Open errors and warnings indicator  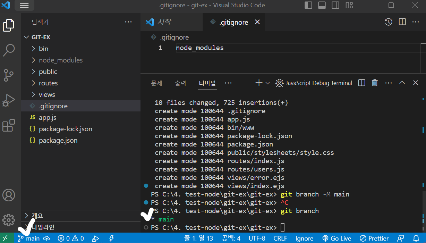[x=71, y=238]
